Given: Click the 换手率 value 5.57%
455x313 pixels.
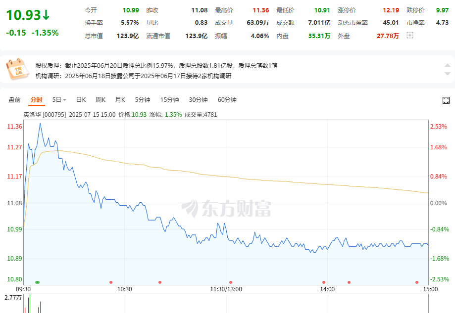Looking at the screenshot, I should click(x=130, y=23).
